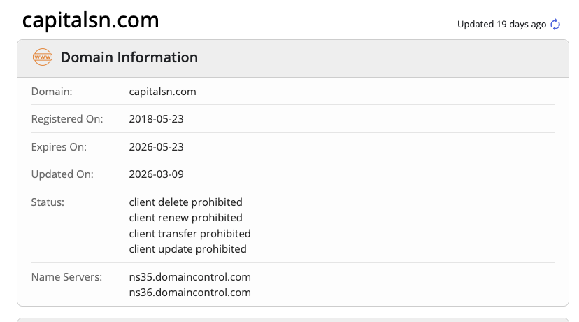Click the 'Updated On:' label
Image resolution: width=579 pixels, height=322 pixels.
tap(62, 174)
